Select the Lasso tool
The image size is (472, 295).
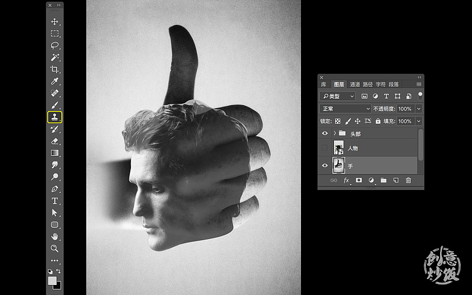click(x=55, y=45)
